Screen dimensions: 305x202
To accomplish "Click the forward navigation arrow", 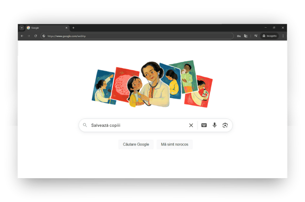I will (29, 36).
